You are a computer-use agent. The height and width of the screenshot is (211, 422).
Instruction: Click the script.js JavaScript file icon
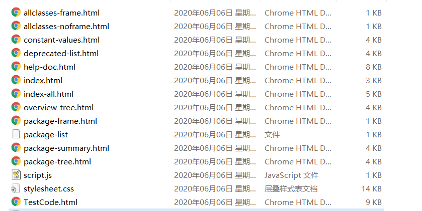[x=16, y=175]
